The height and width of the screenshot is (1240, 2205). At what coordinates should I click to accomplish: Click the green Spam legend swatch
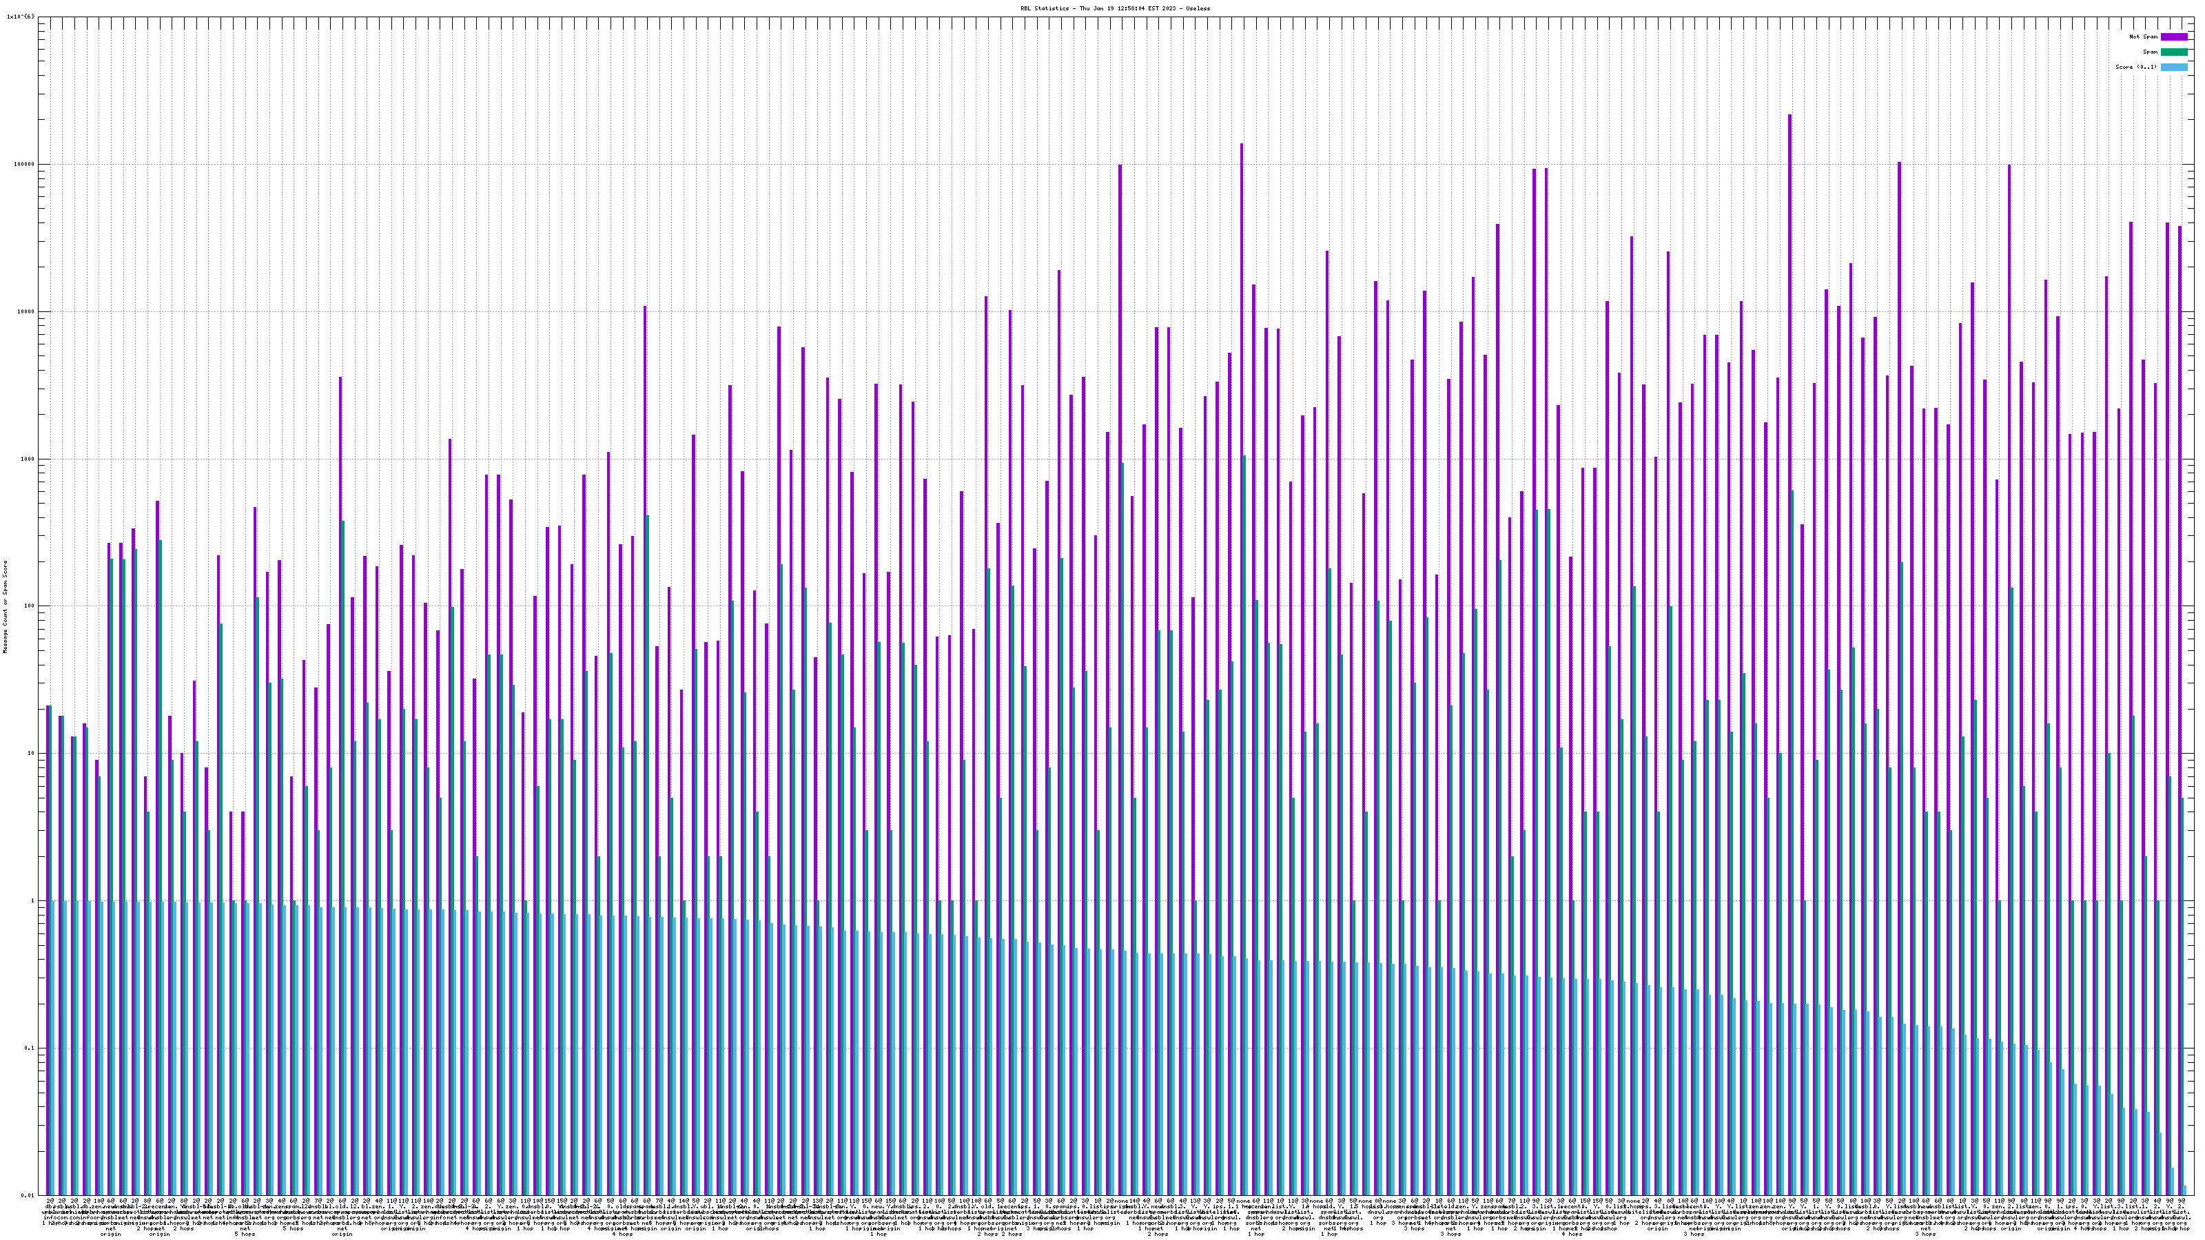2173,52
